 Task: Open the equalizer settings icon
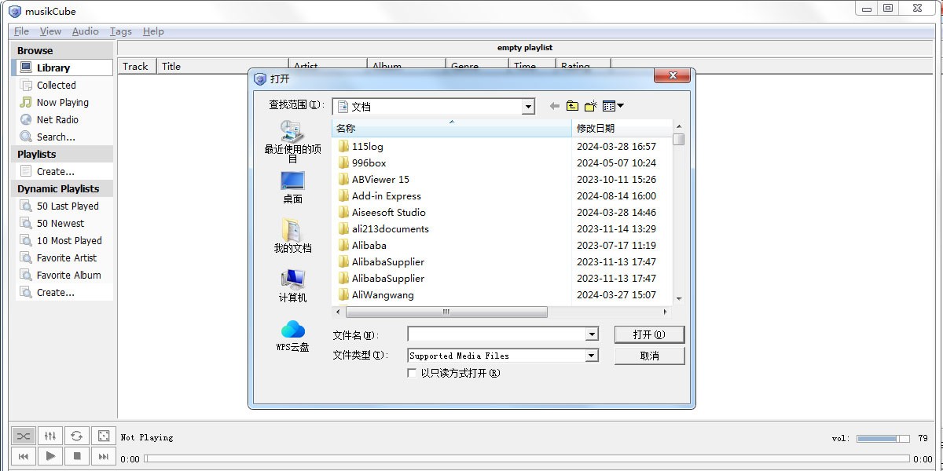(50, 436)
